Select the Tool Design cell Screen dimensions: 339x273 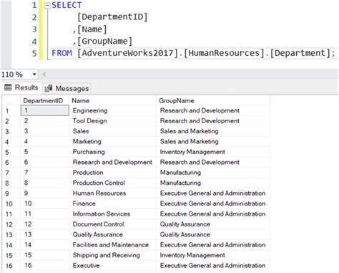point(112,121)
